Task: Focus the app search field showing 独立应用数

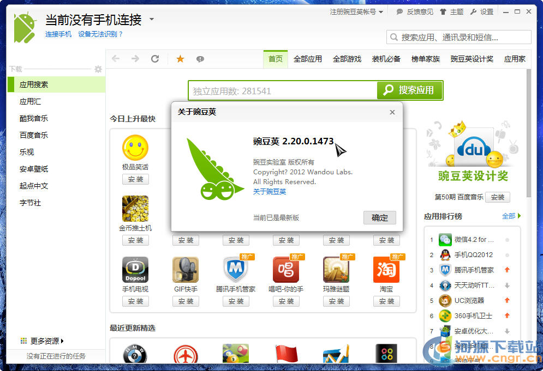Action: [x=283, y=90]
